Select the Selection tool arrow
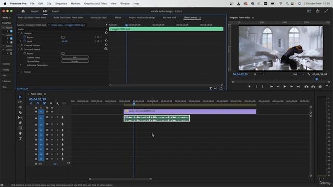 (20, 97)
